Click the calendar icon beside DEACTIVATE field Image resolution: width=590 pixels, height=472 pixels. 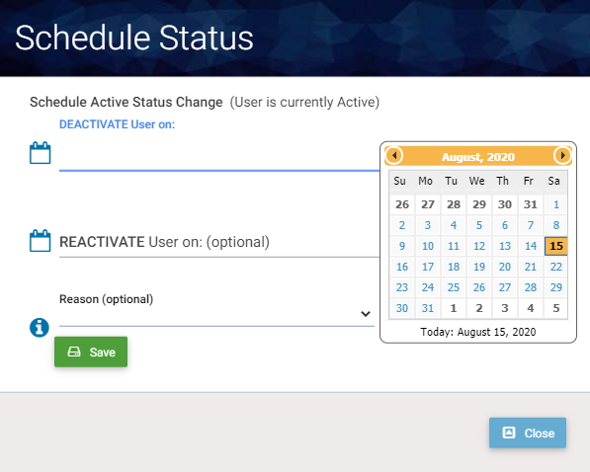pyautogui.click(x=40, y=153)
